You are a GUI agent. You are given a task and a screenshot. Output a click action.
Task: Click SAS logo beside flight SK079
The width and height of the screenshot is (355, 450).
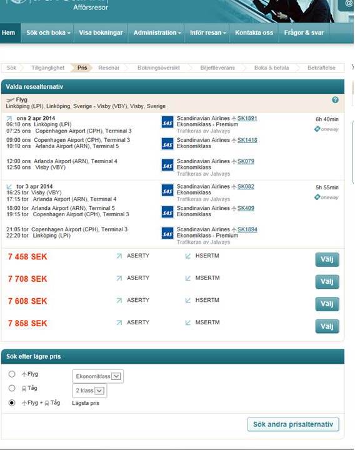point(167,165)
